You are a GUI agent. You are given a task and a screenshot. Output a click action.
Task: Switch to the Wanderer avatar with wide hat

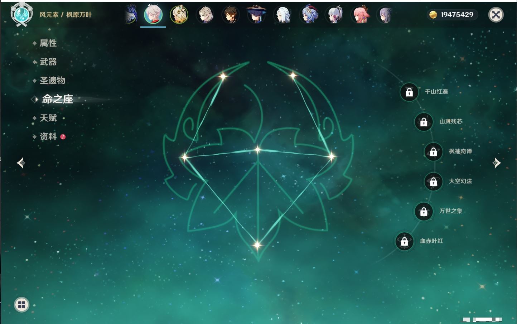tap(257, 15)
